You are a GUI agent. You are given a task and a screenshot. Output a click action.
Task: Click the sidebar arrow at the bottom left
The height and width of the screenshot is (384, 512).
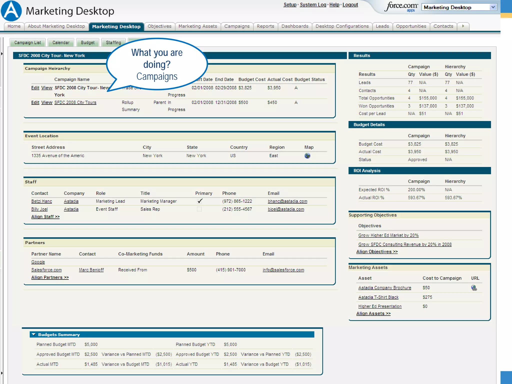(2, 373)
